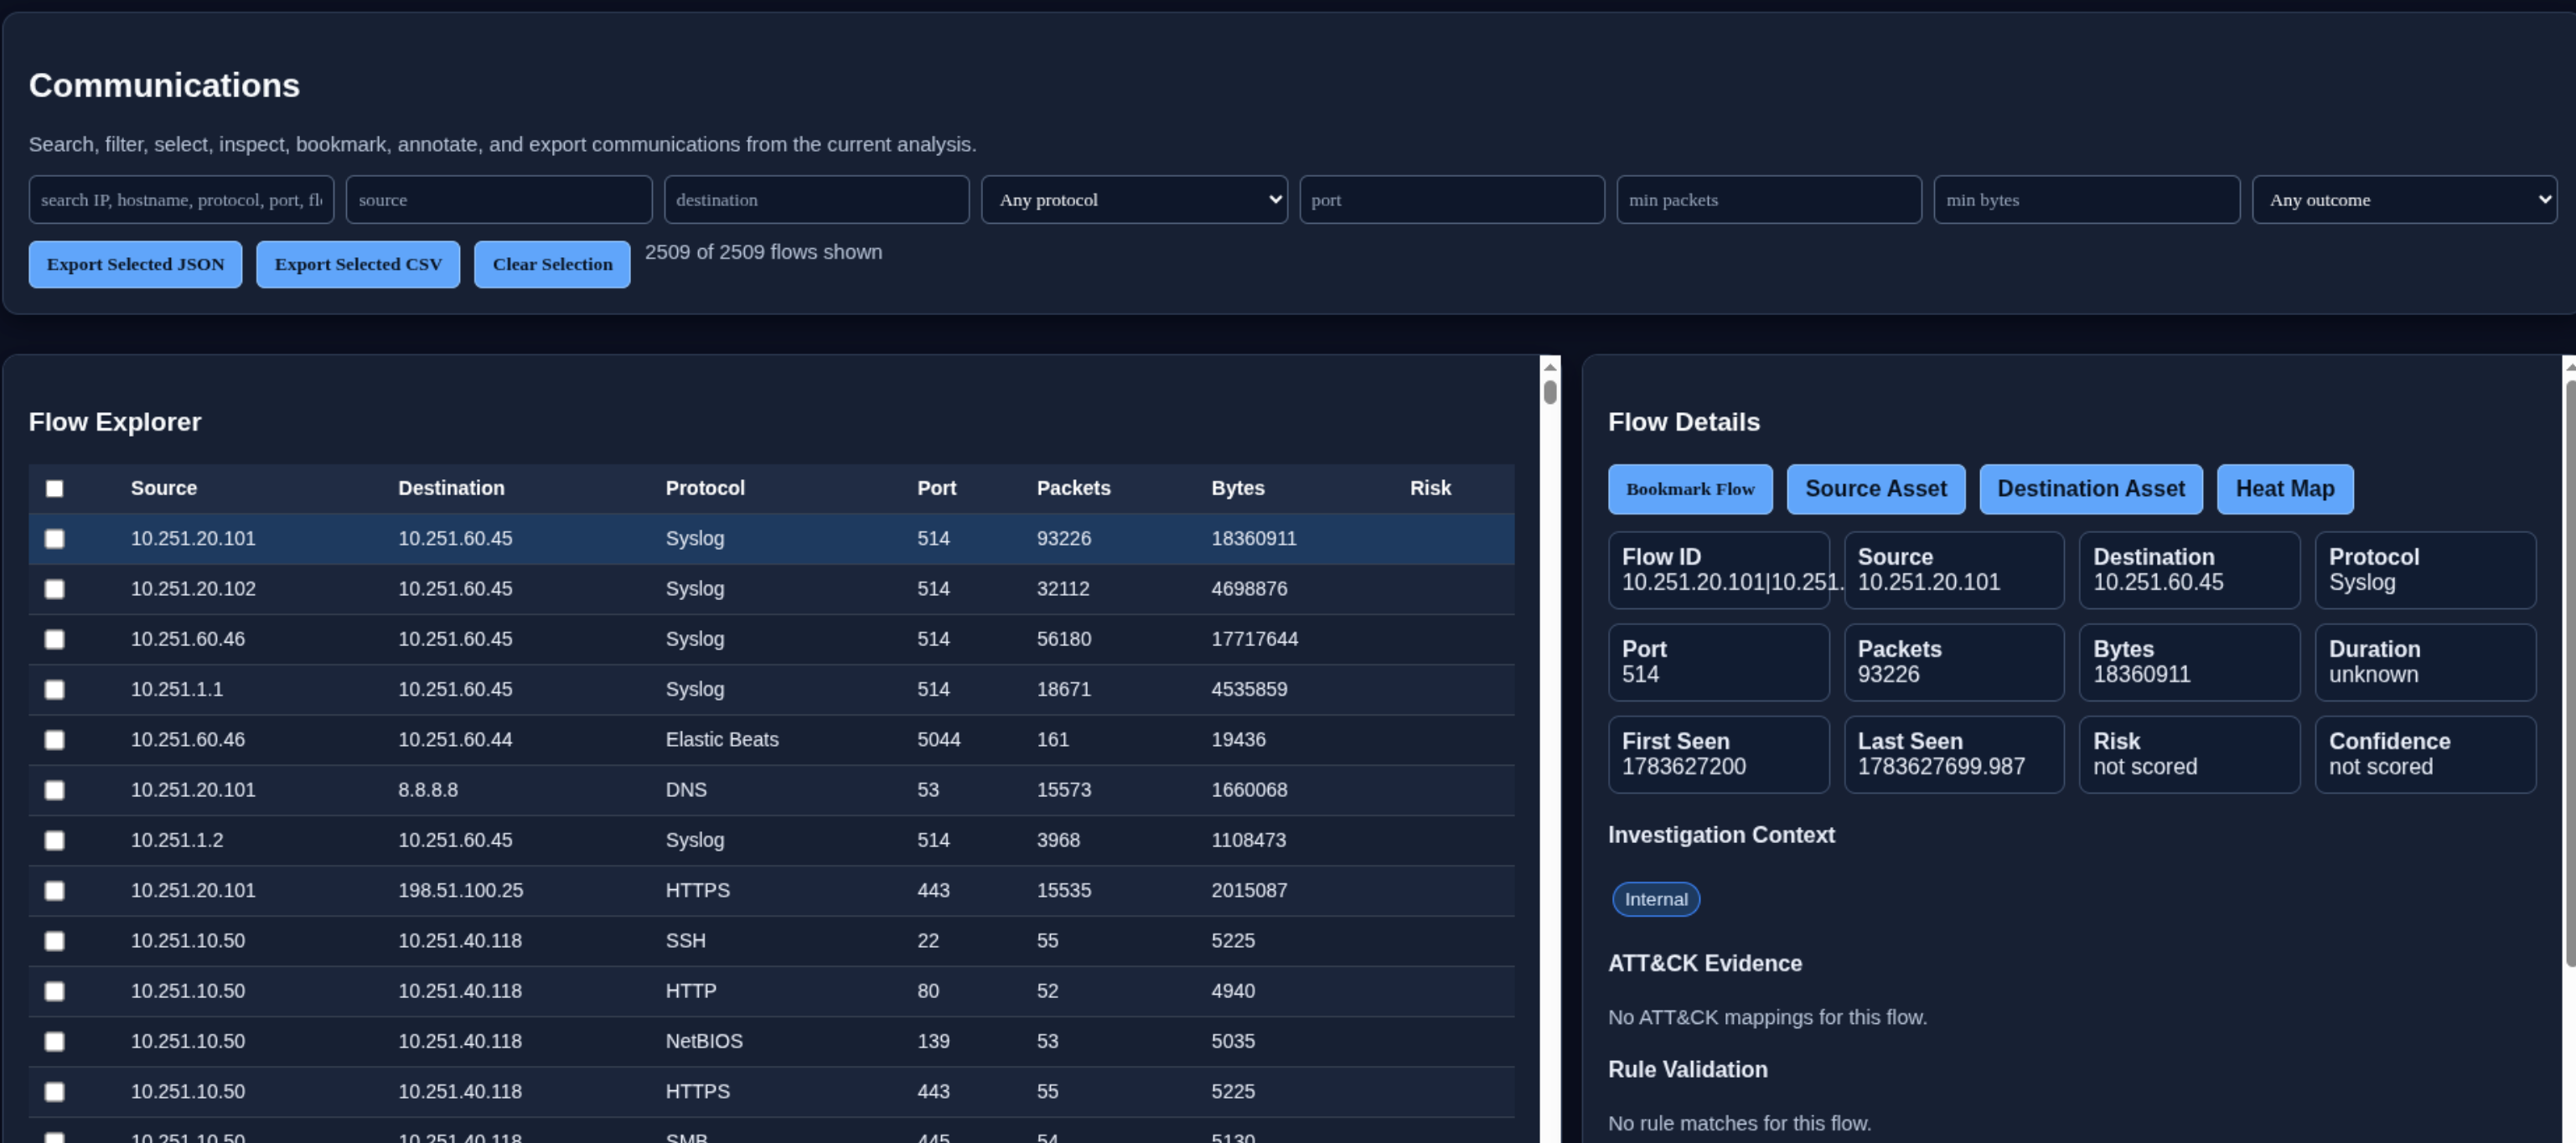Viewport: 2576px width, 1143px height.
Task: Focus the main search input field
Action: [181, 200]
